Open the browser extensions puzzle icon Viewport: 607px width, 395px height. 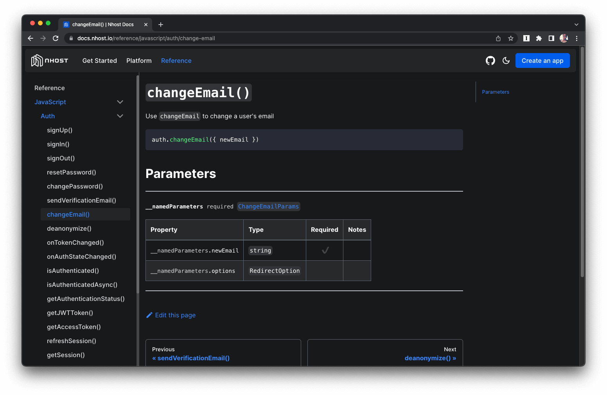(x=539, y=38)
